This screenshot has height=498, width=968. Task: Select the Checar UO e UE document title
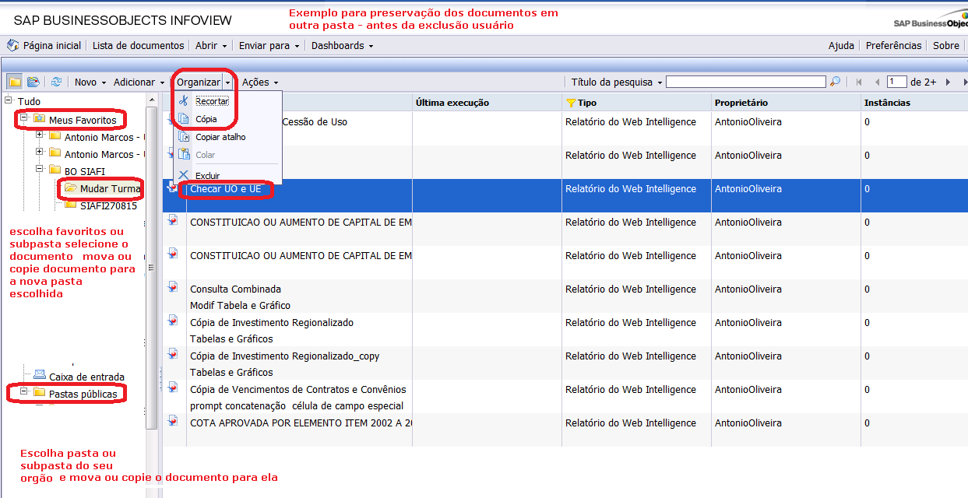click(x=226, y=189)
